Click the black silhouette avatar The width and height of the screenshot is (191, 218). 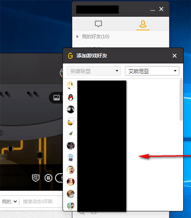[71, 109]
